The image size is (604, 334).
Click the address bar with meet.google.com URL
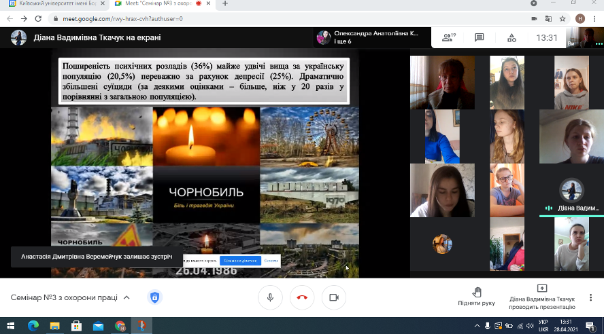point(289,18)
